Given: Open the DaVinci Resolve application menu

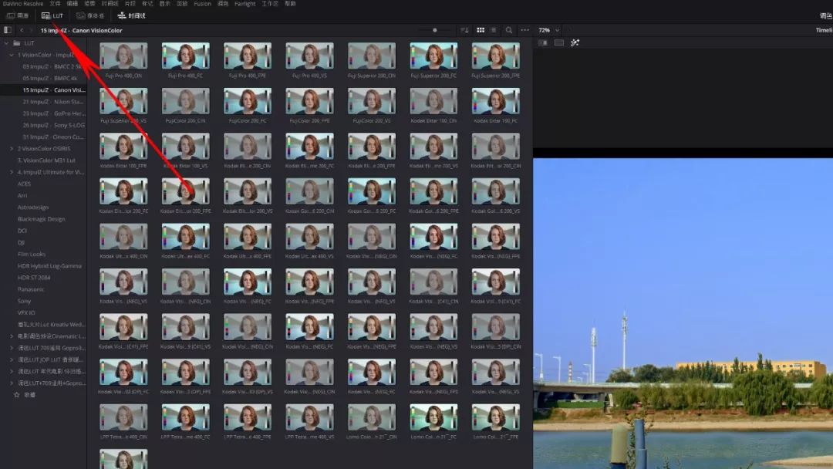Looking at the screenshot, I should 23,4.
